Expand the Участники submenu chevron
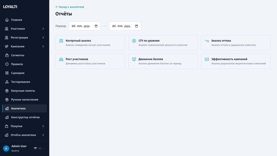Screen dimensions: 277x156 [43, 29]
